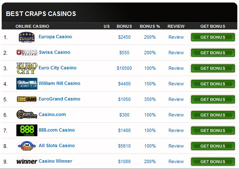Click the BONUS % column header
239x169 pixels.
click(x=150, y=26)
